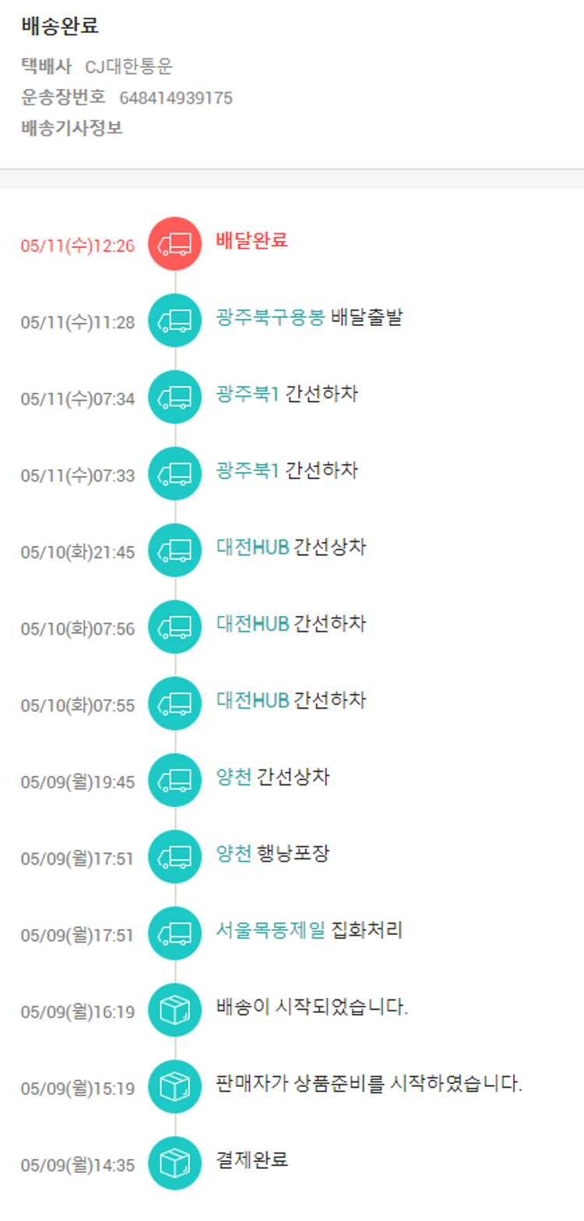Click the 대전HUB link in 간선상차 row

pyautogui.click(x=252, y=547)
